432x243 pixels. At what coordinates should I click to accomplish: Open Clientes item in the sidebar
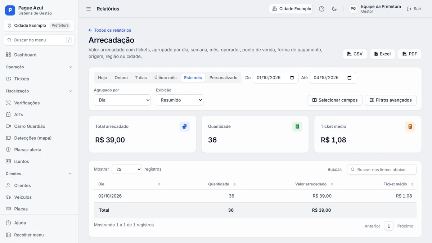pyautogui.click(x=39, y=185)
